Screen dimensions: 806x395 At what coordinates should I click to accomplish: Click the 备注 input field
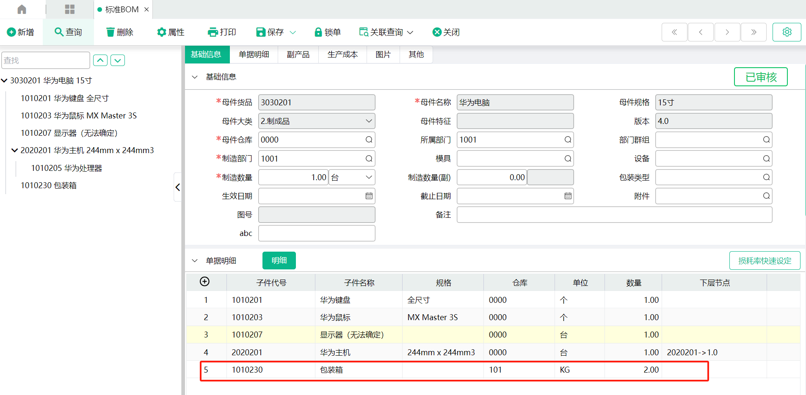point(614,215)
